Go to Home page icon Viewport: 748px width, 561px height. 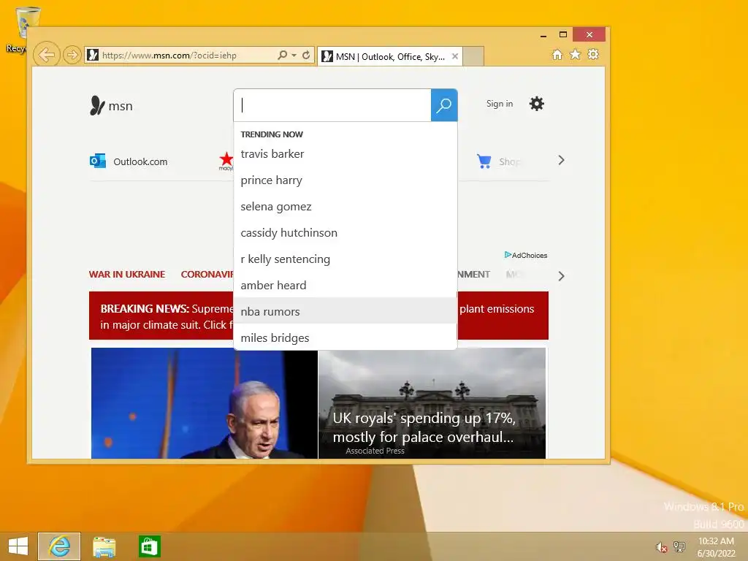click(x=557, y=54)
